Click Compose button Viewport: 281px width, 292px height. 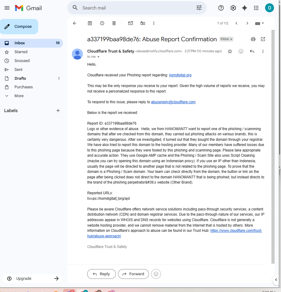point(19,27)
